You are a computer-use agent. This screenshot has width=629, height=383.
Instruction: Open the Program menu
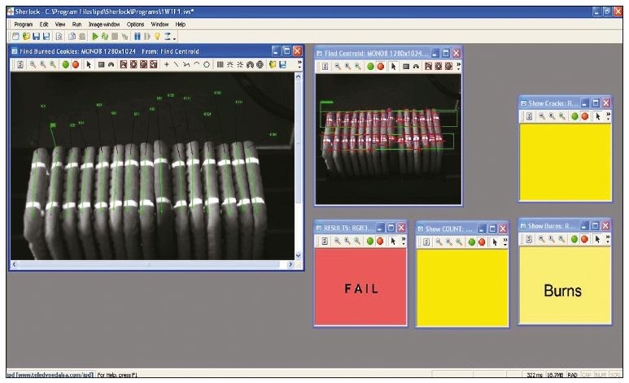[x=24, y=24]
